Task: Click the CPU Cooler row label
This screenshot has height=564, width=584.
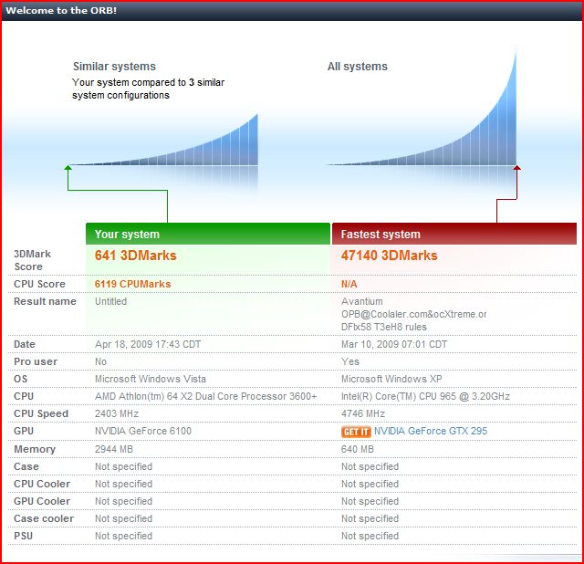Action: (x=42, y=484)
